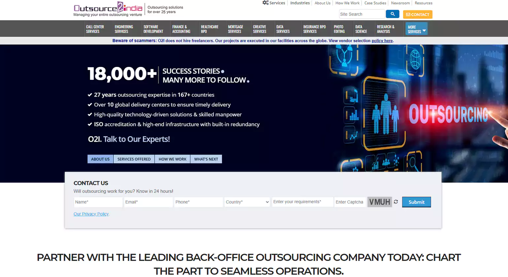The image size is (508, 277).
Task: Click the orange CONTACT button
Action: [418, 15]
